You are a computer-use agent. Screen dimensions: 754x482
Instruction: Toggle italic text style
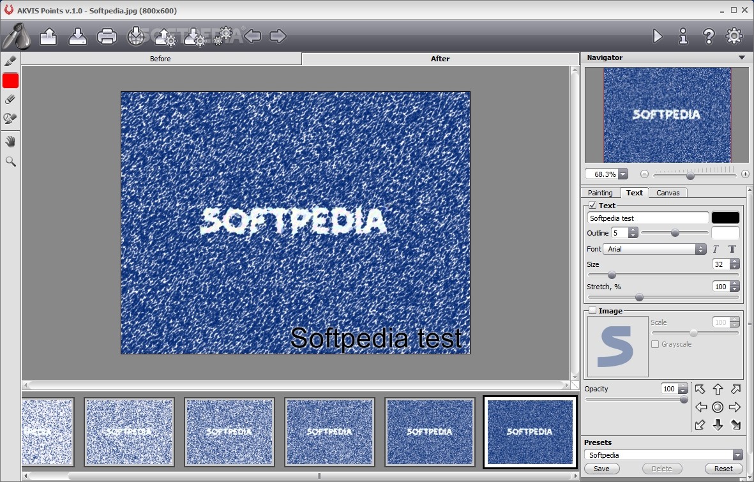pos(716,249)
